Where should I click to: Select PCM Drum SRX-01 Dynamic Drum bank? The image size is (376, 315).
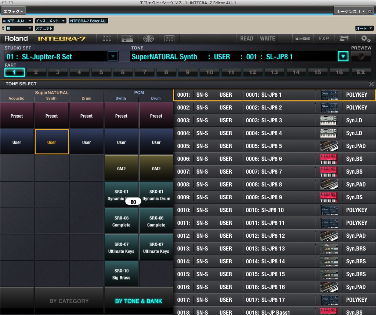pos(156,195)
